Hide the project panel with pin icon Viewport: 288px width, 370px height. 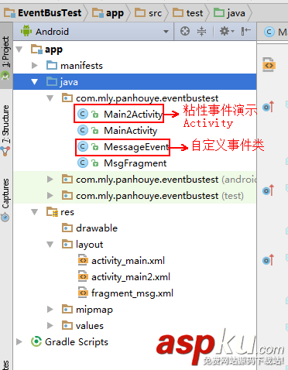[x=245, y=31]
